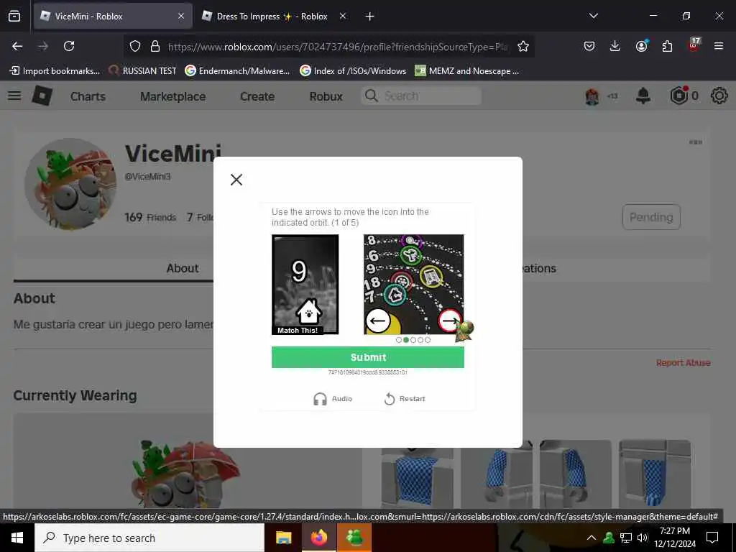Viewport: 736px width, 552px height.
Task: Click the tracking protection shield icon
Action: pos(135,46)
